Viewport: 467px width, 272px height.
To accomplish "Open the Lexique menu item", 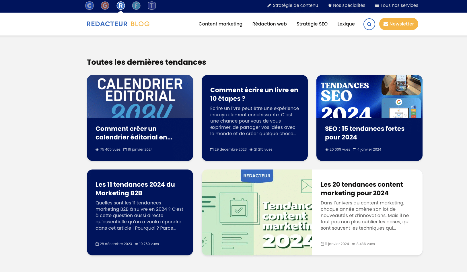I will pos(346,24).
